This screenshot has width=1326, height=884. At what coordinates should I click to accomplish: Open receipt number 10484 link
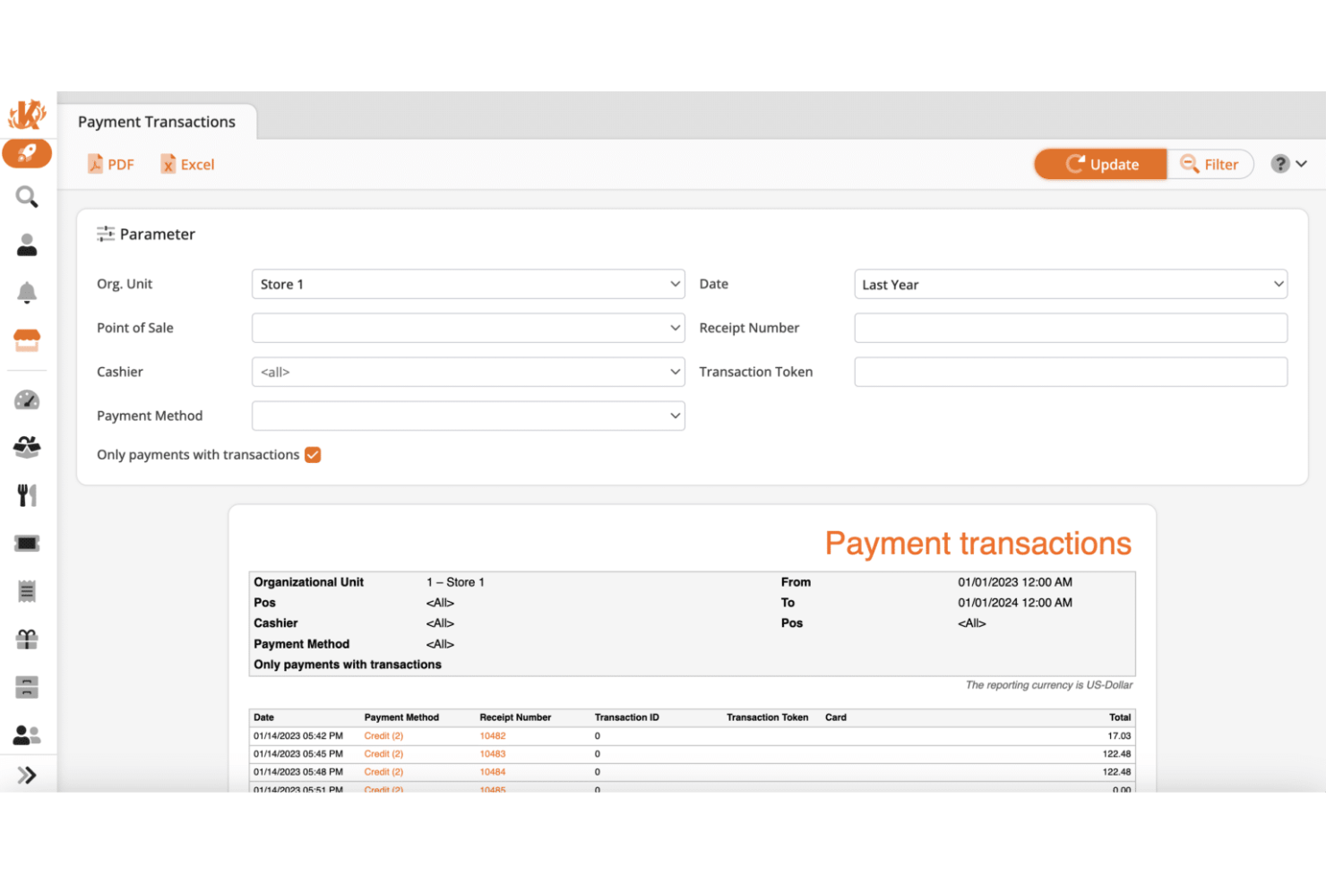[493, 772]
